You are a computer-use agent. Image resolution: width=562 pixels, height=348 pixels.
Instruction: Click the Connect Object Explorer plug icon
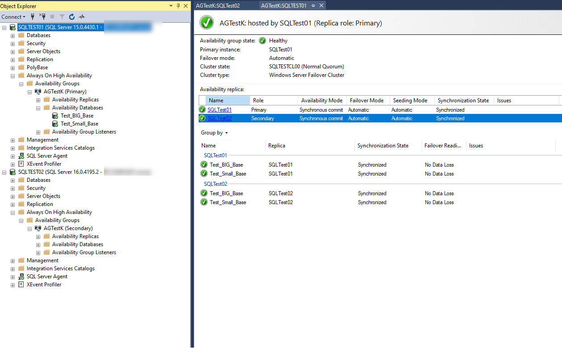tap(33, 17)
